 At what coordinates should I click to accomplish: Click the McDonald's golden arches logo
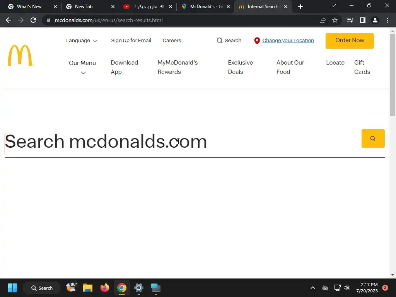click(20, 55)
